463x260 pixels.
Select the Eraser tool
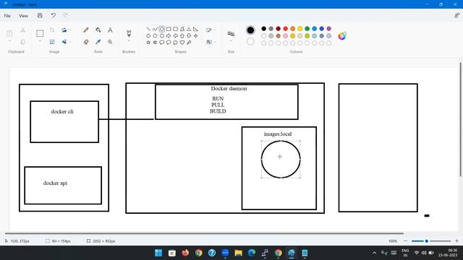86,42
